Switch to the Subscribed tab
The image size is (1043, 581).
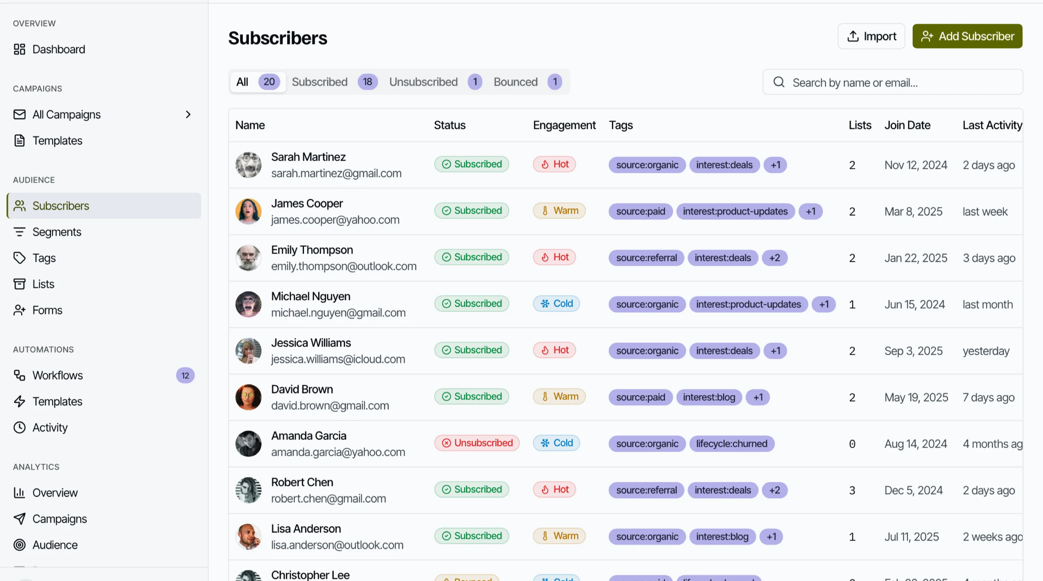pyautogui.click(x=335, y=82)
